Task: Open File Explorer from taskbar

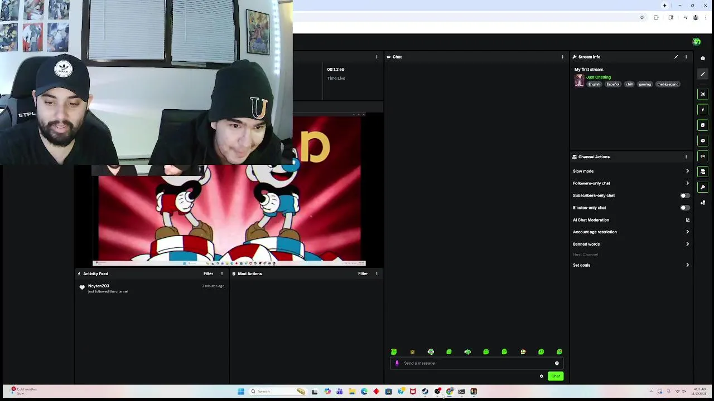Action: [x=352, y=392]
